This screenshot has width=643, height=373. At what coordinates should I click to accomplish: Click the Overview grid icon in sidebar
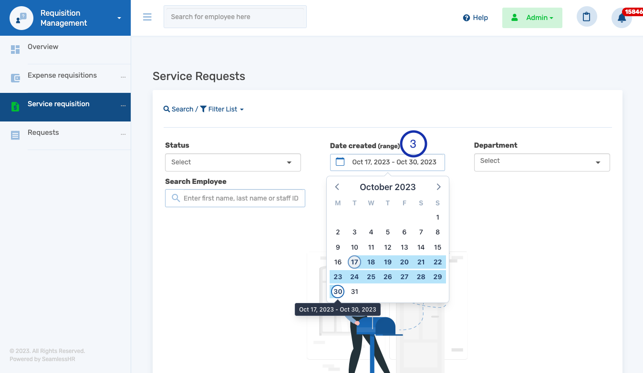click(15, 49)
